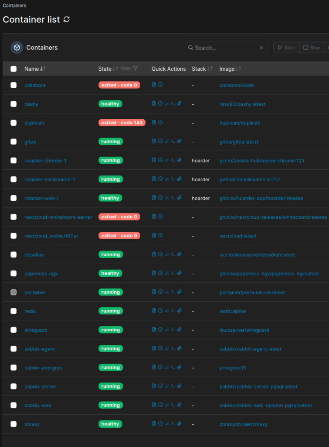Open the hoarder-meilisearch-1 container link
This screenshot has width=329, height=447.
50,179
